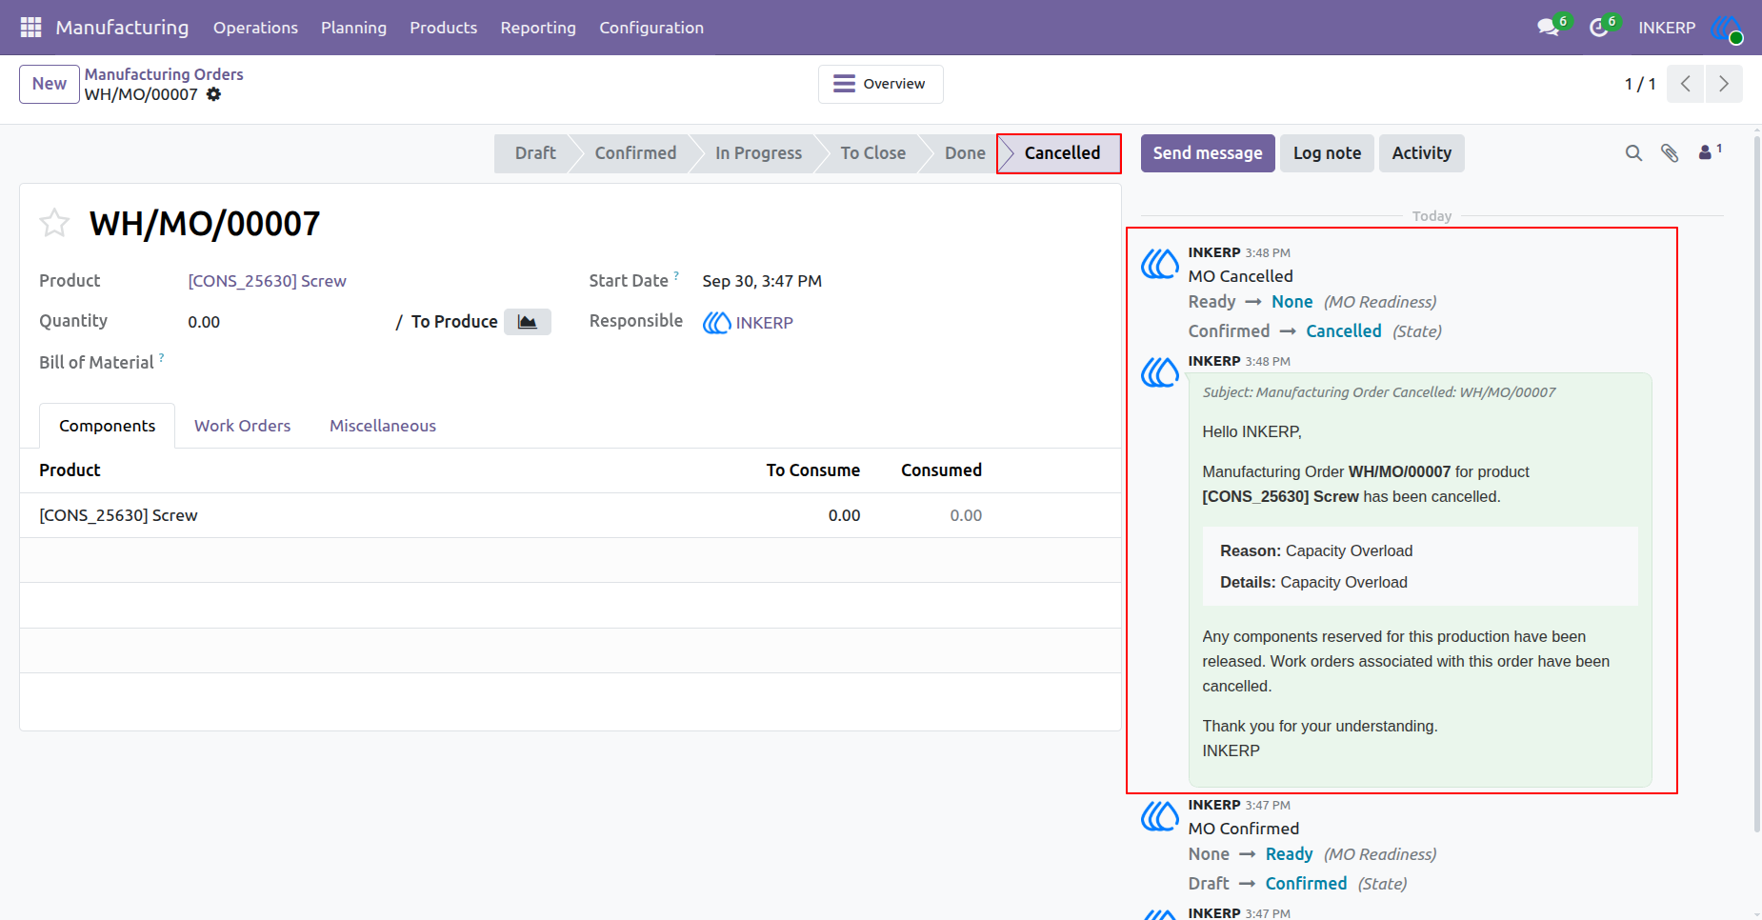Switch to the Miscellaneous tab
Screen dimensions: 1762x920
click(x=383, y=426)
